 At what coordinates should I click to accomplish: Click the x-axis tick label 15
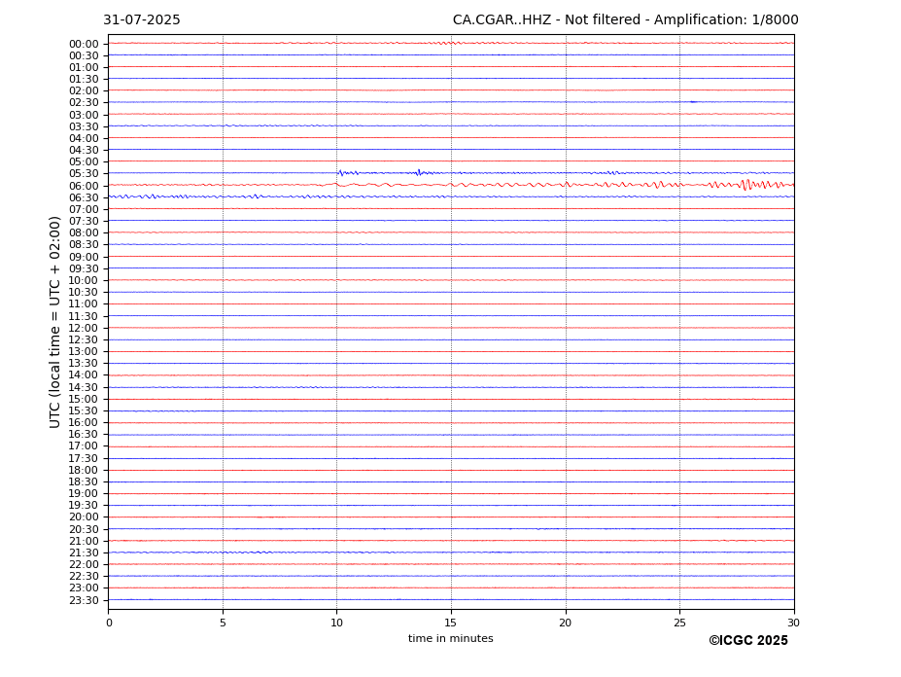(451, 623)
